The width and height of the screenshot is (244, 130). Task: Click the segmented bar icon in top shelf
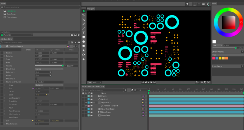coord(203,4)
